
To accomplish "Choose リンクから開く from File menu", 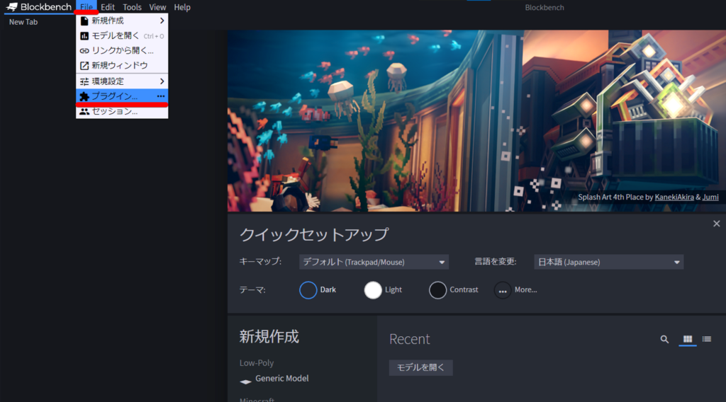I will click(x=122, y=50).
